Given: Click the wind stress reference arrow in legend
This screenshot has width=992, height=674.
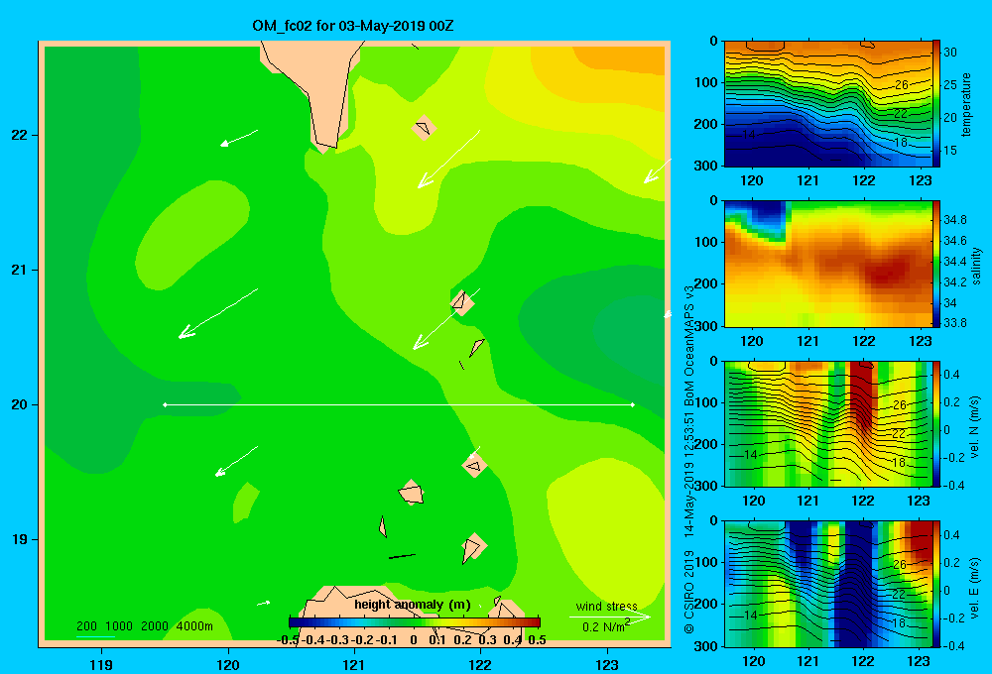Looking at the screenshot, I should pyautogui.click(x=609, y=617).
